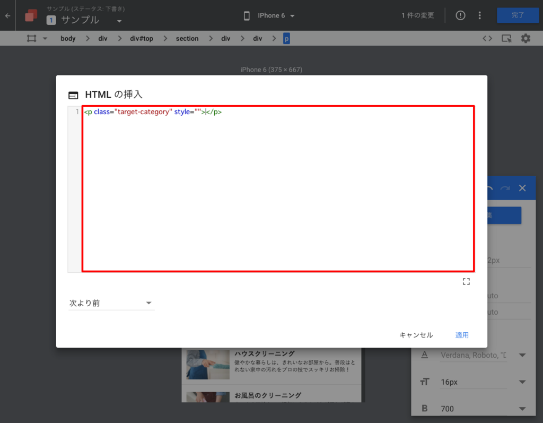Image resolution: width=543 pixels, height=423 pixels.
Task: Expand the サンプル container dropdown
Action: pyautogui.click(x=119, y=20)
